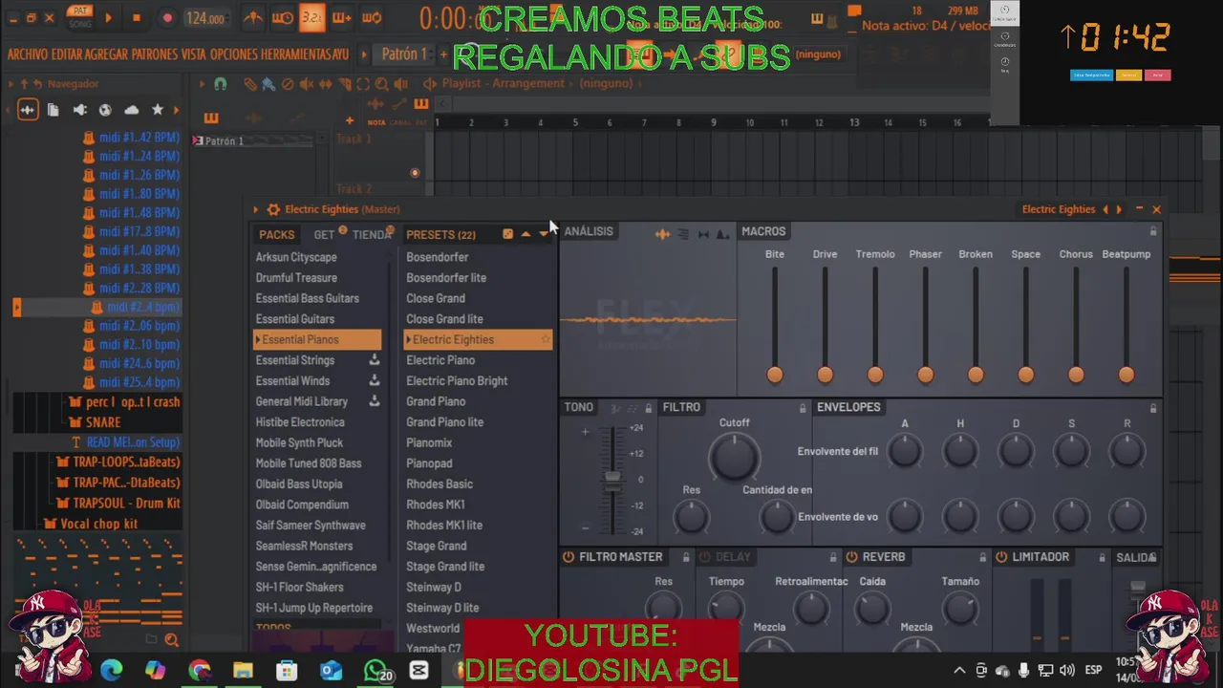This screenshot has height=688, width=1223.
Task: Set the tempo field showing 124.000
Action: coord(205,18)
